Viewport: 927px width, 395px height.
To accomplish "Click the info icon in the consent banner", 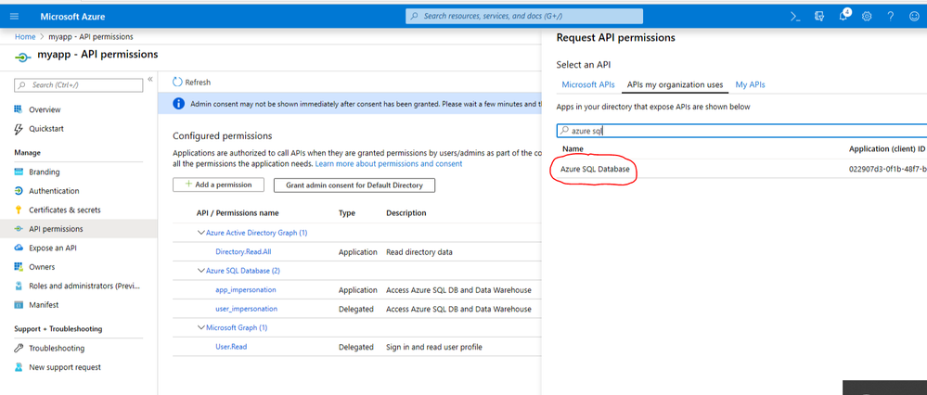I will [178, 103].
